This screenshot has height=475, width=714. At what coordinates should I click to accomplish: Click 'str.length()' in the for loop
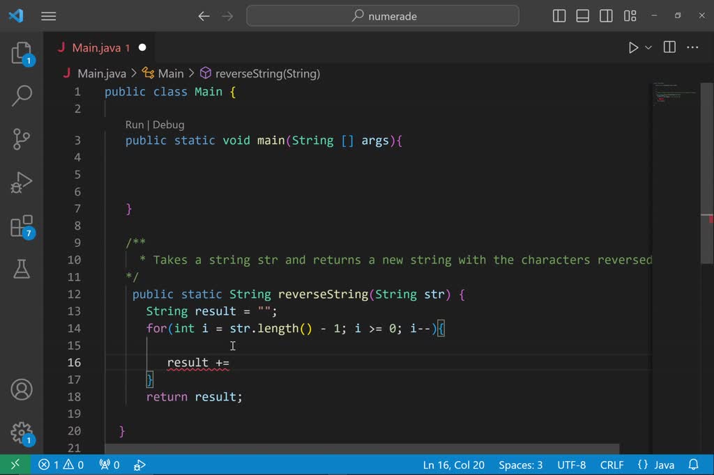coord(271,329)
